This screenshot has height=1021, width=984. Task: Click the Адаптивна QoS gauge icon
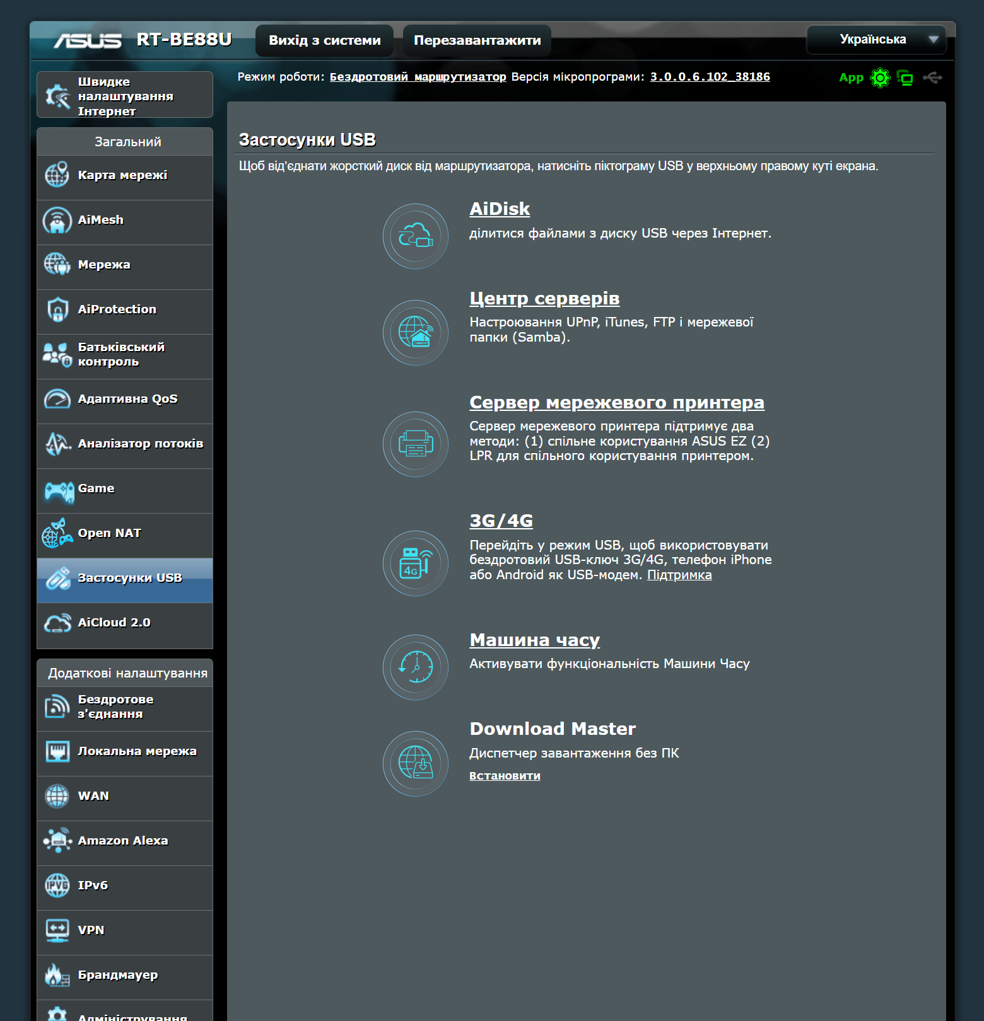(57, 399)
